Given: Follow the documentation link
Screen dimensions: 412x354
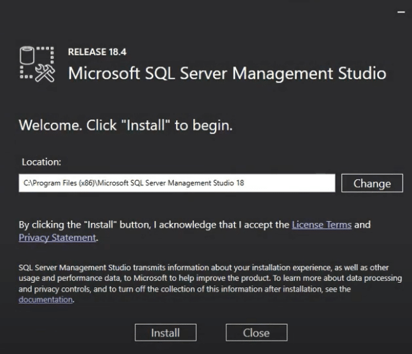Looking at the screenshot, I should (45, 299).
